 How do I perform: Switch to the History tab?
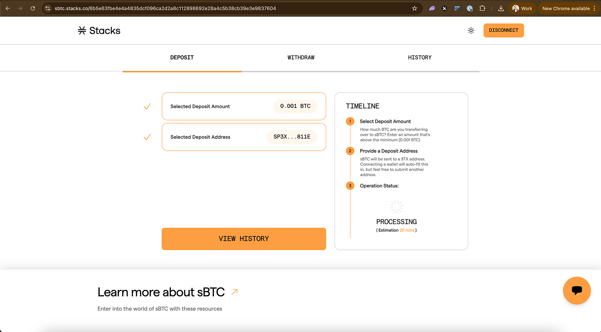tap(419, 58)
